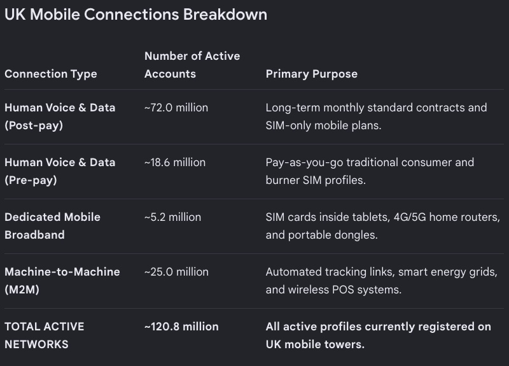Image resolution: width=509 pixels, height=366 pixels.
Task: Click the 'Number of Active Accounts' header
Action: point(192,65)
